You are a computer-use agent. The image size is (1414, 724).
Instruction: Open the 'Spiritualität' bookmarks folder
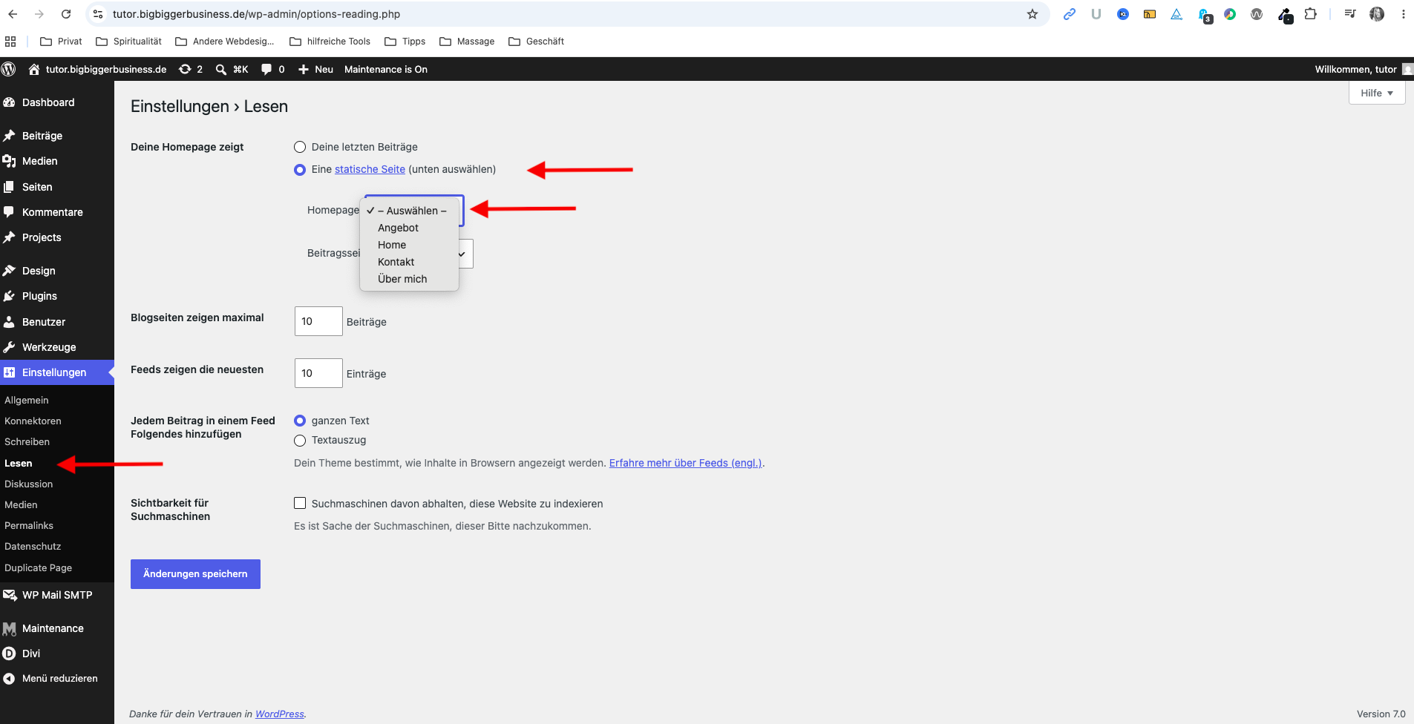(x=128, y=42)
